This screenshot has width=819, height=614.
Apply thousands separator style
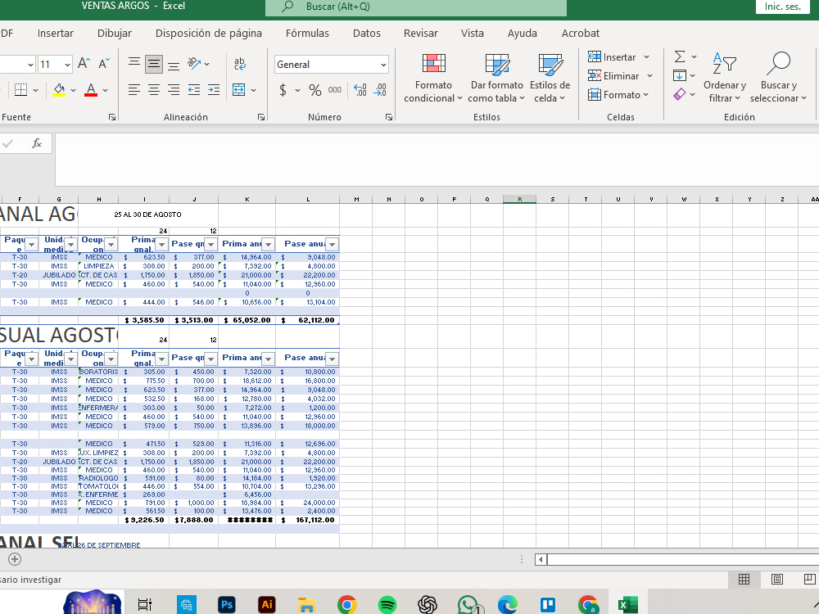click(335, 90)
